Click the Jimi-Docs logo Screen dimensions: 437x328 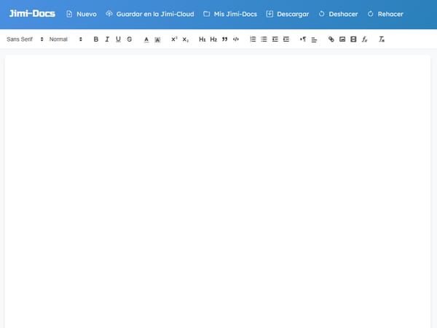click(x=32, y=14)
